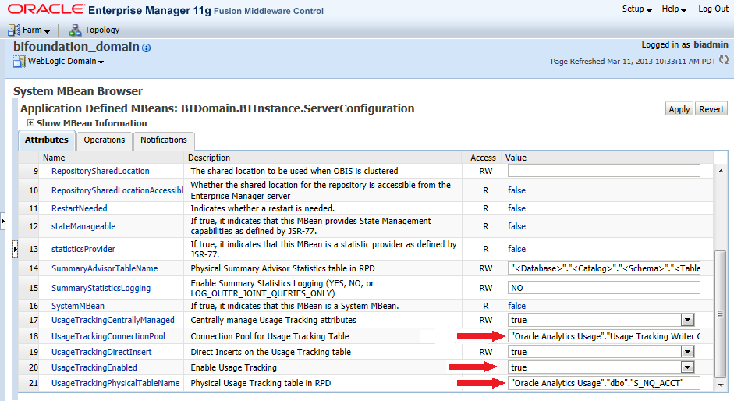
Task: Click the info icon beside bifoundation_domain
Action: click(x=147, y=48)
